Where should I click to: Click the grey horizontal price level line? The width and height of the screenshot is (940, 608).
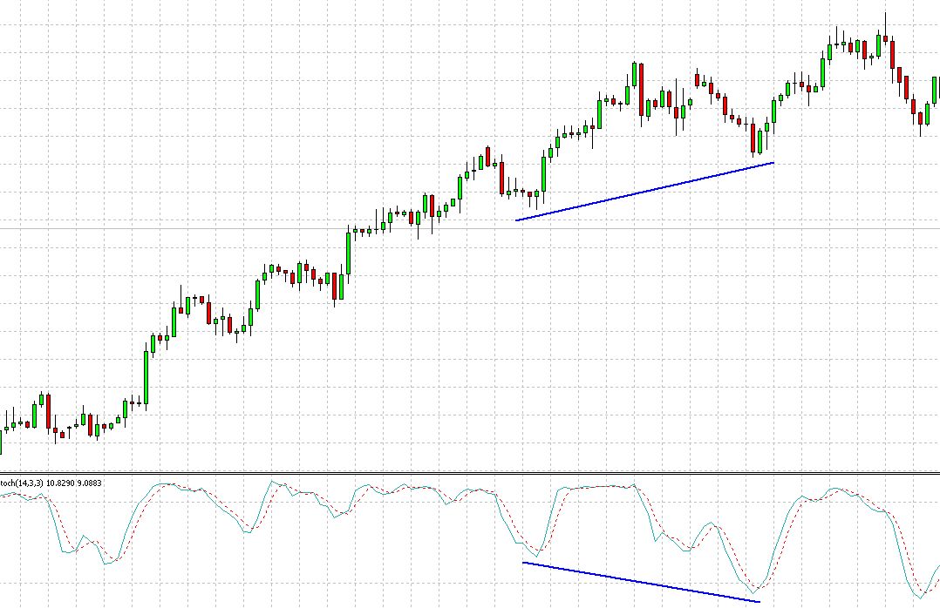tap(470, 229)
